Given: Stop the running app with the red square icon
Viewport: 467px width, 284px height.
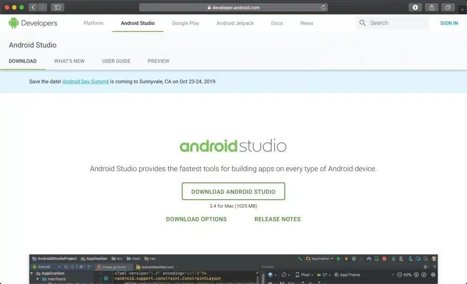Looking at the screenshot, I should 384,258.
